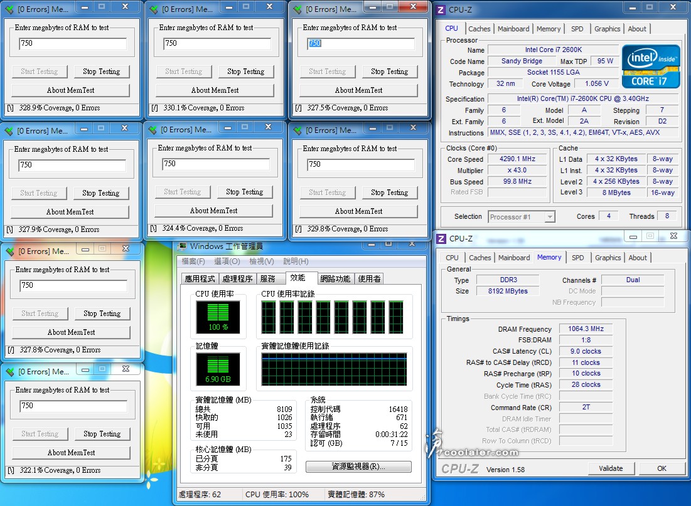Click RAM megabytes field in 327.8% coverage window
691x506 pixels.
point(73,285)
